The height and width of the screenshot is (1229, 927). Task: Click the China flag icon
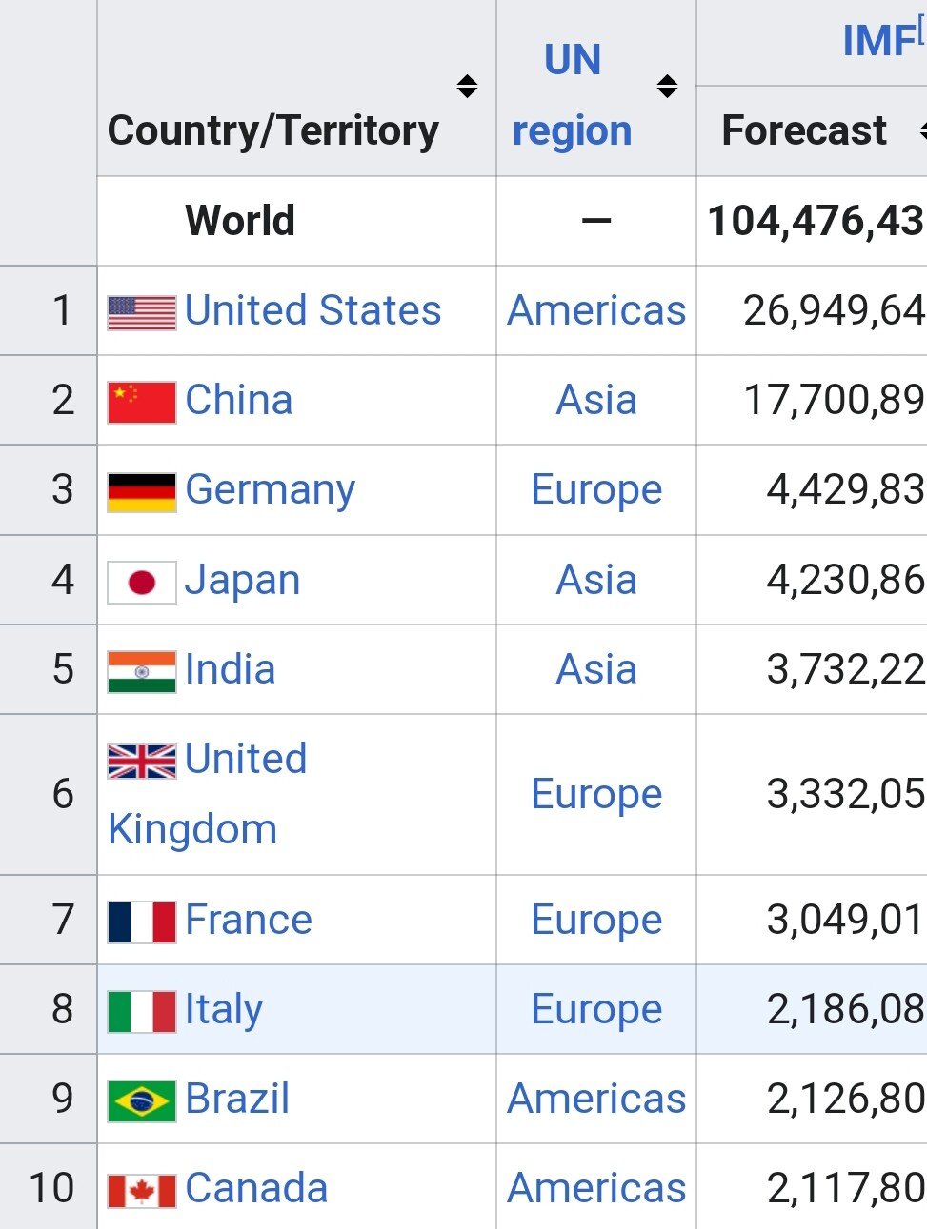tap(141, 402)
